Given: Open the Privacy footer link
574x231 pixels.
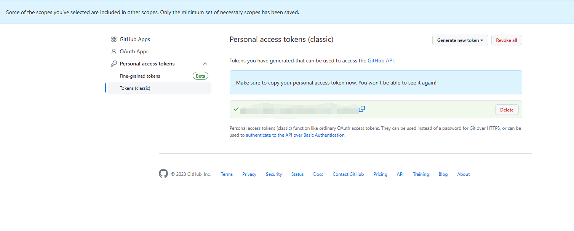Looking at the screenshot, I should point(249,174).
